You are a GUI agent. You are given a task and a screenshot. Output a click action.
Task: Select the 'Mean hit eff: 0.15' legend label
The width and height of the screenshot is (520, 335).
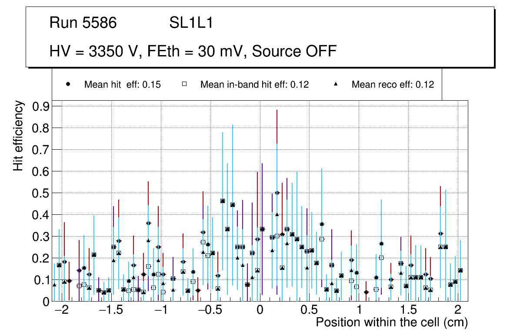pyautogui.click(x=122, y=85)
